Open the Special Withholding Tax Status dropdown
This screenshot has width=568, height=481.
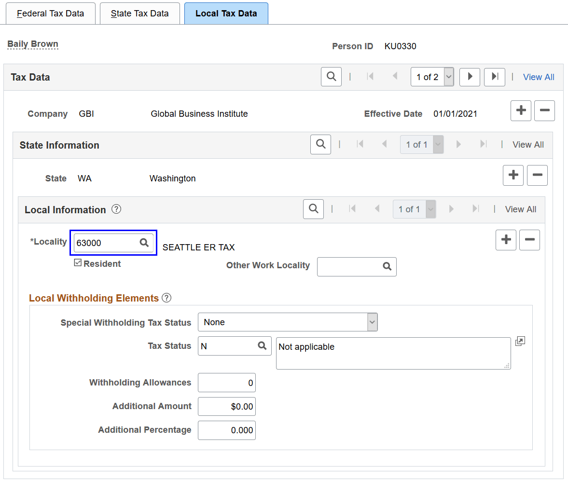click(x=372, y=322)
